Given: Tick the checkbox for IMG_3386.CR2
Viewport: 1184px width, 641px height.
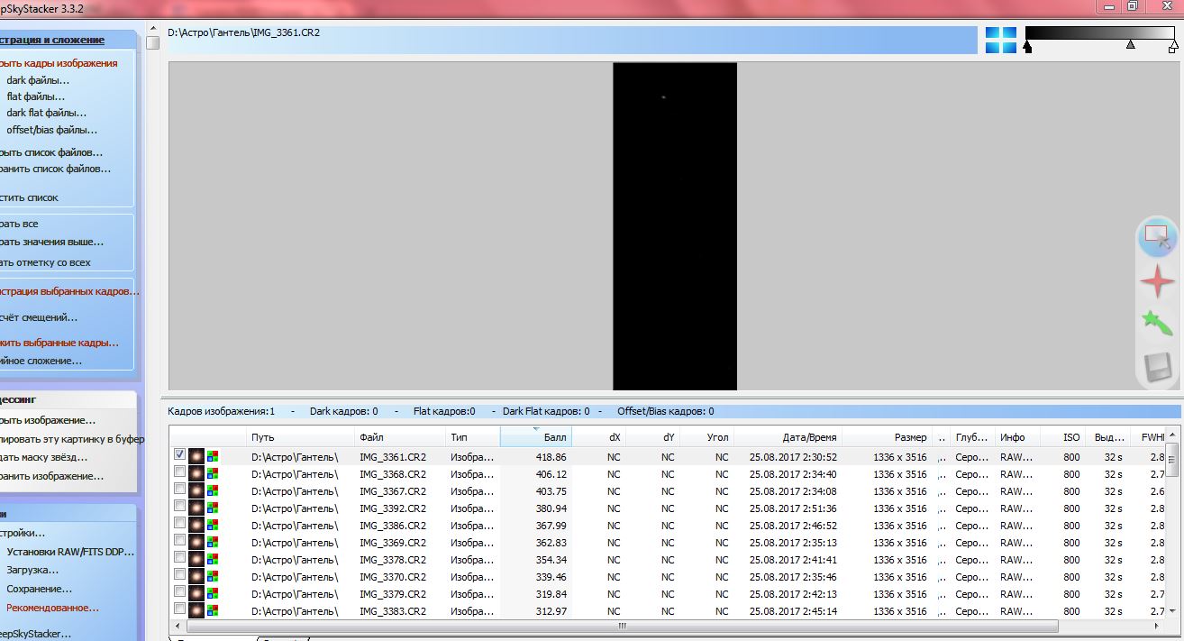Looking at the screenshot, I should point(180,525).
